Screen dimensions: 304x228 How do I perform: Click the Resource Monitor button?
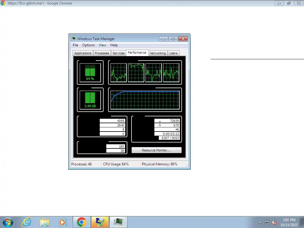156,150
